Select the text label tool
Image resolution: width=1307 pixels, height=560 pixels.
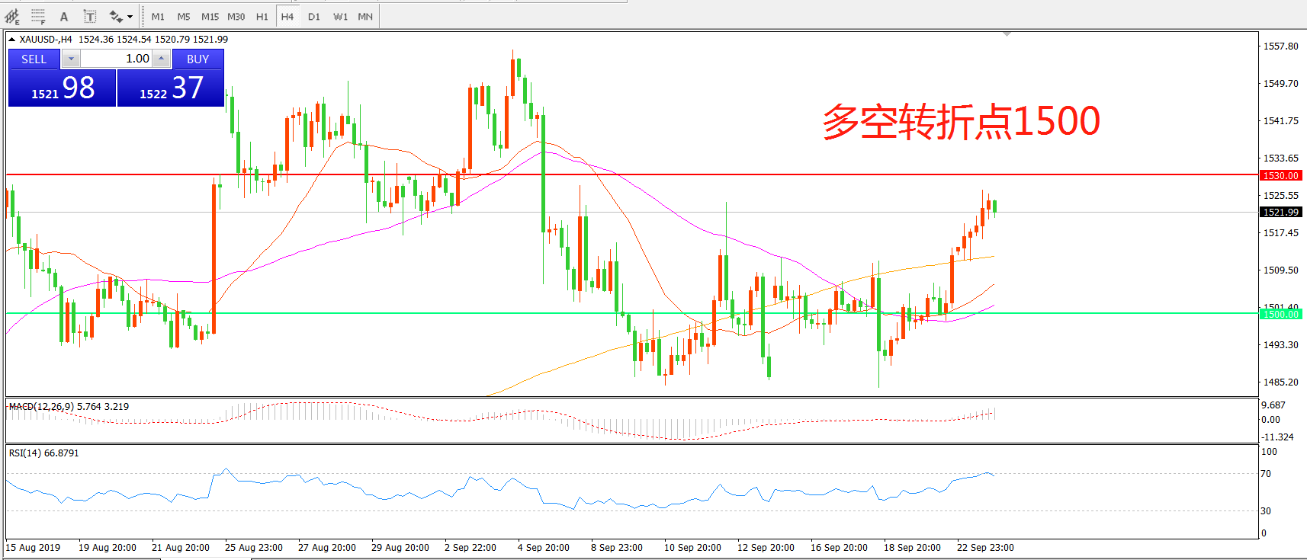coord(89,16)
